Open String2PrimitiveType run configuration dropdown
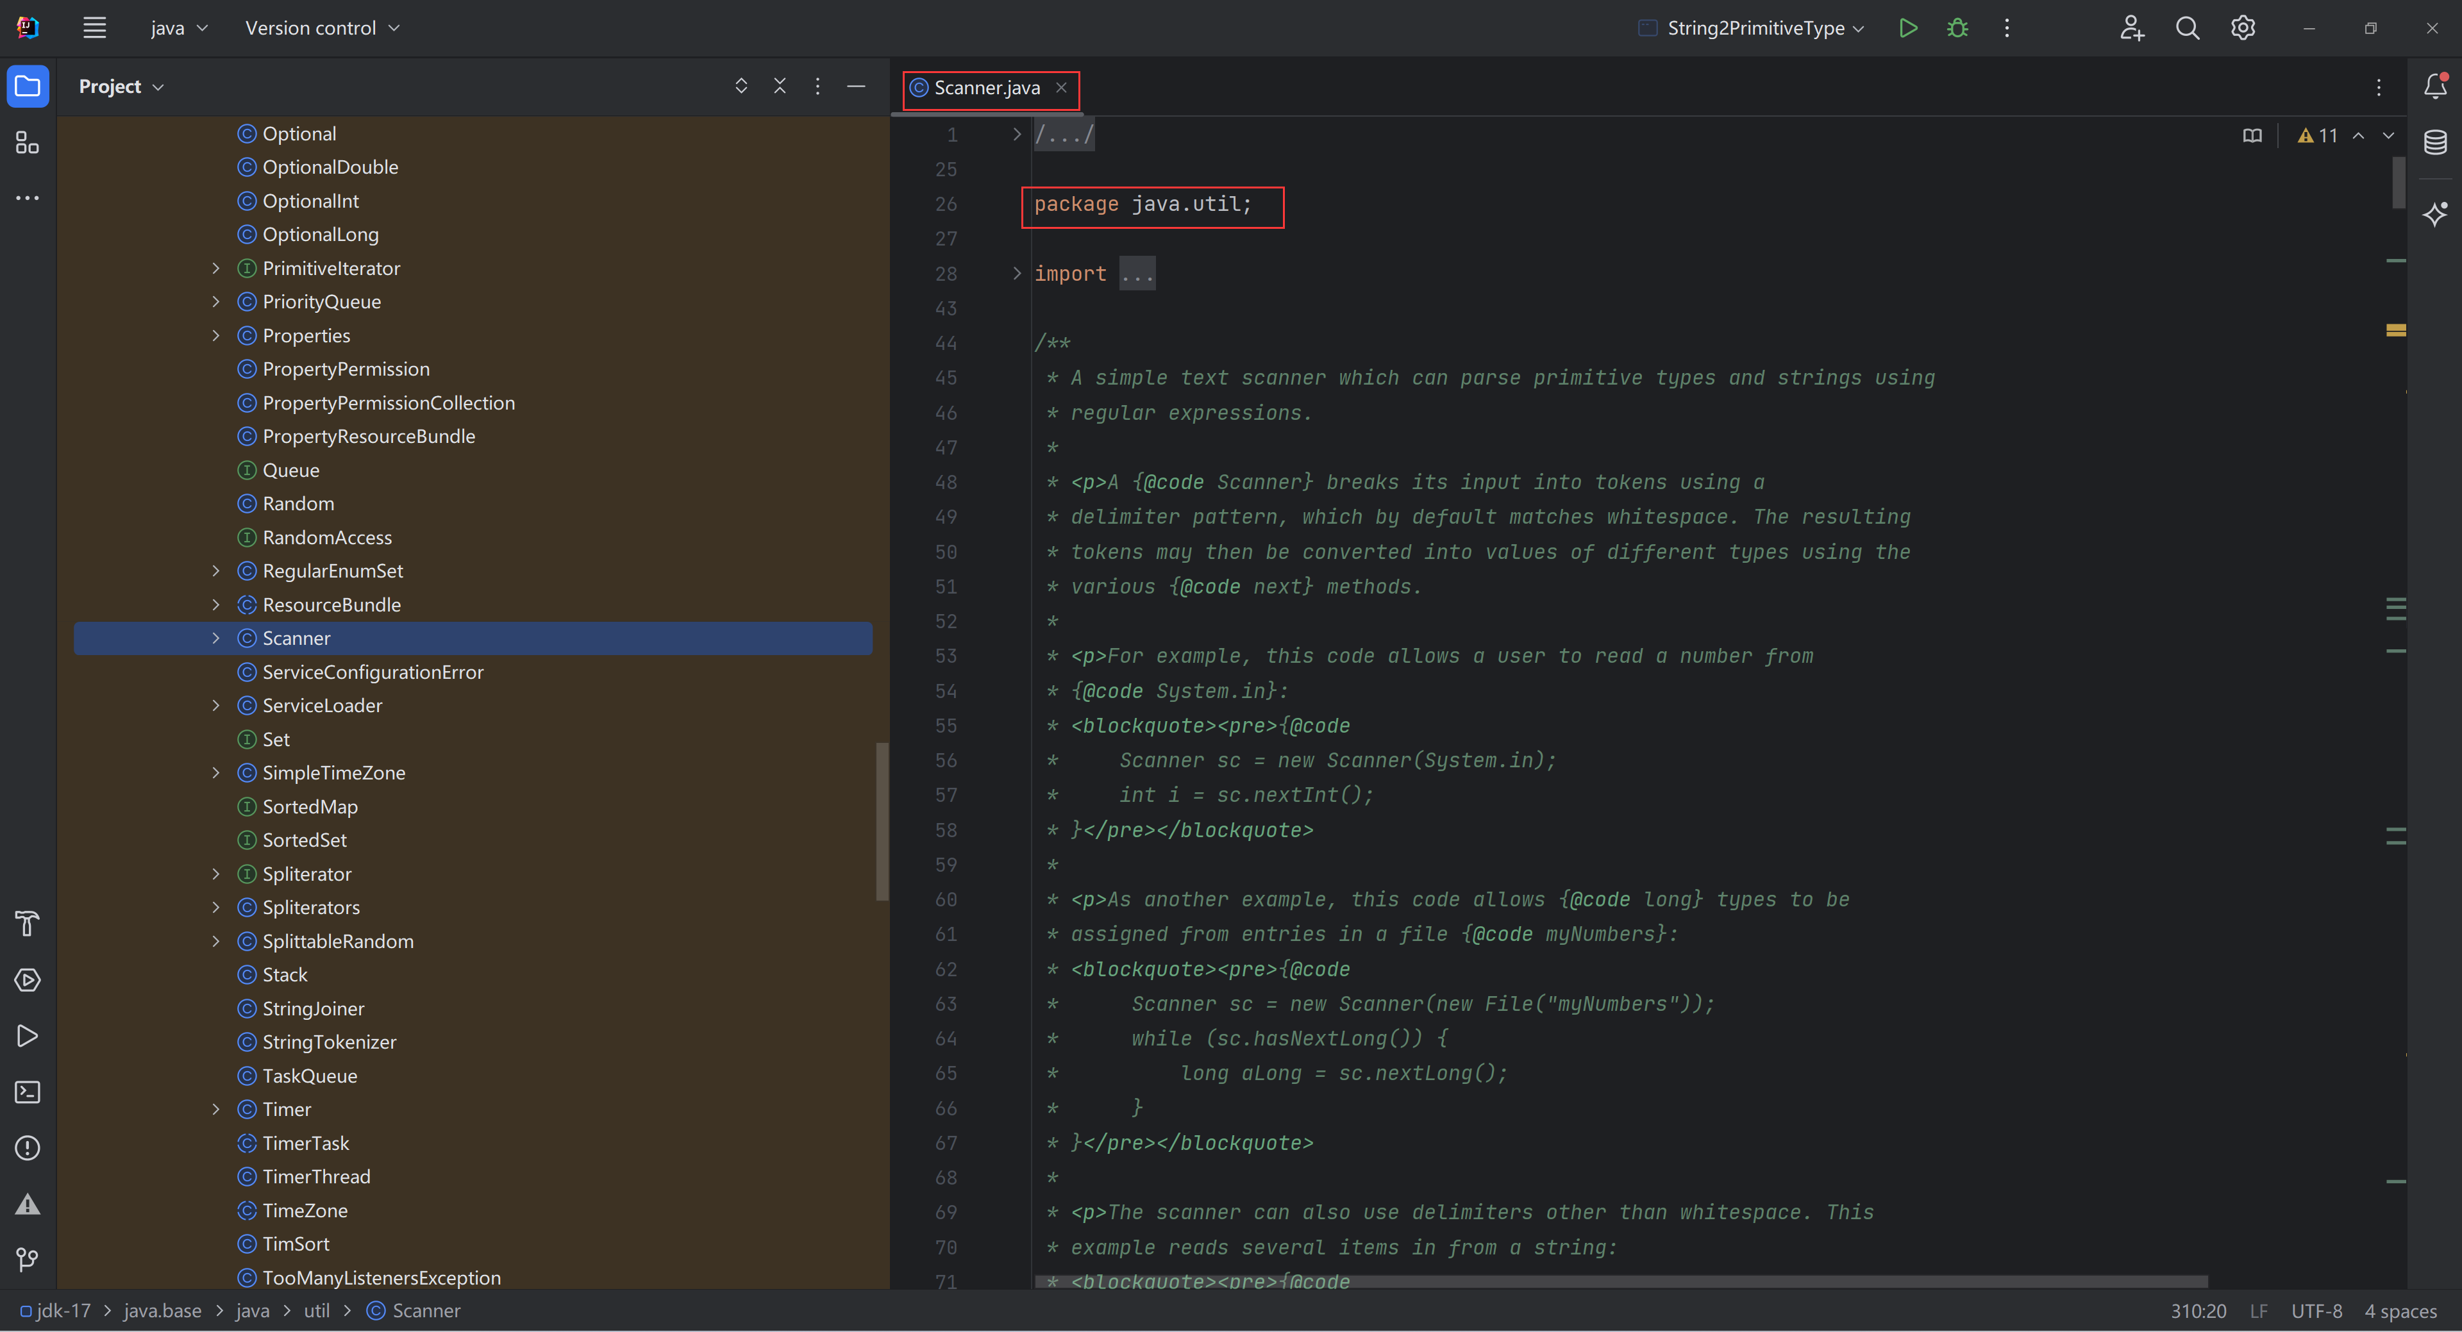 [x=1751, y=28]
